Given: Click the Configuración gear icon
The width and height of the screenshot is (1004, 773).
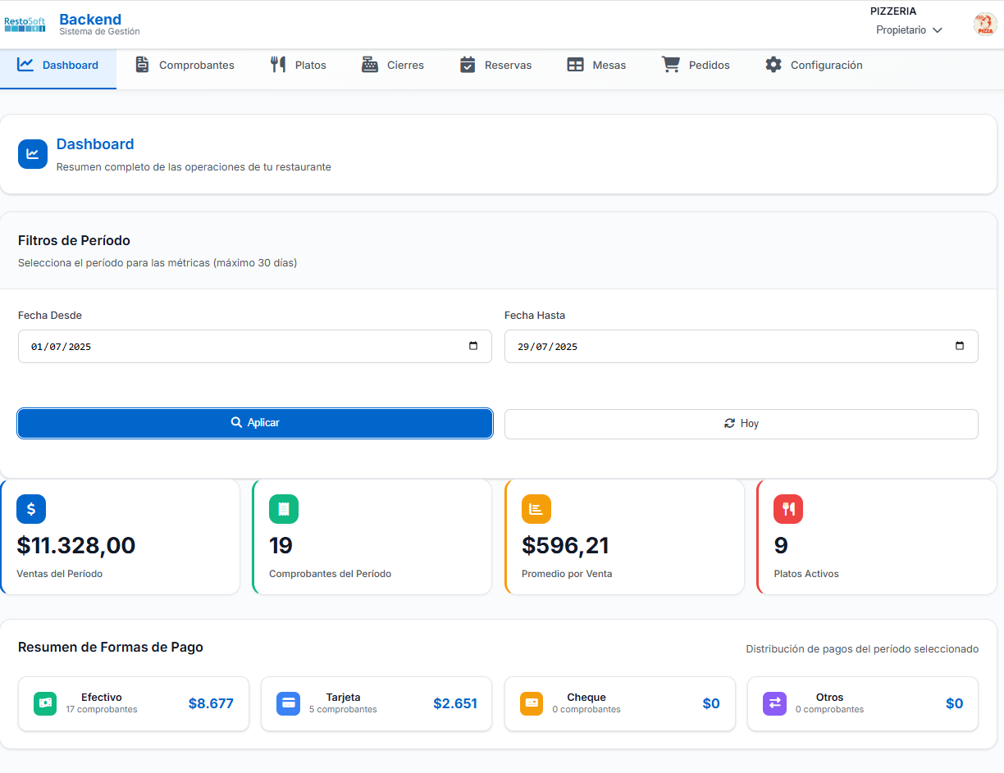Looking at the screenshot, I should [x=774, y=65].
